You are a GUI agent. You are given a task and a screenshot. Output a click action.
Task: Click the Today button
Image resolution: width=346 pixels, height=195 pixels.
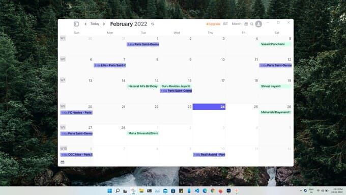pyautogui.click(x=95, y=23)
